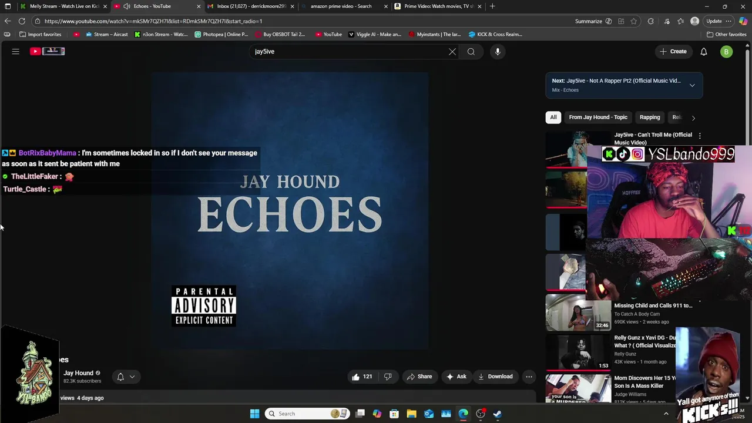Go back in the browser
The height and width of the screenshot is (423, 752).
point(8,21)
